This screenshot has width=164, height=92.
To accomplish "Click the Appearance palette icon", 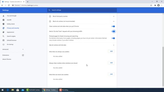I will coord(3,32).
